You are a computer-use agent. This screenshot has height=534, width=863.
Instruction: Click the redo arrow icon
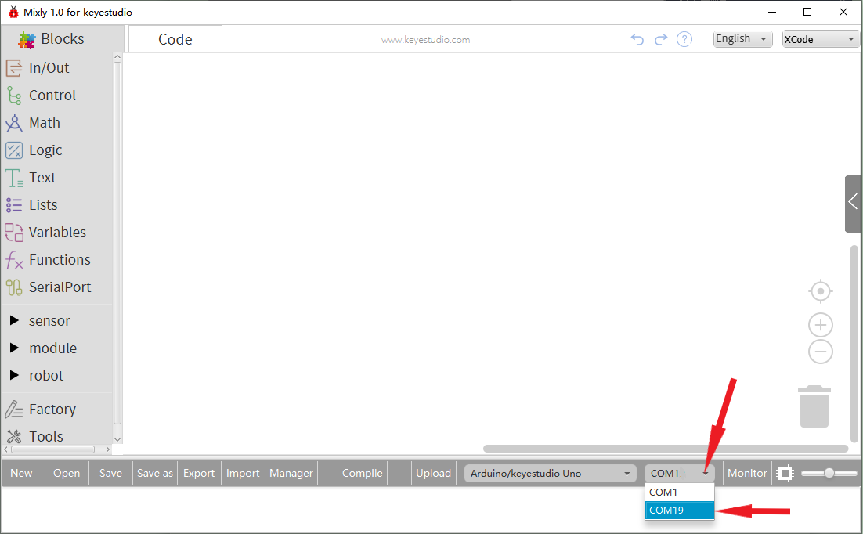pos(660,39)
